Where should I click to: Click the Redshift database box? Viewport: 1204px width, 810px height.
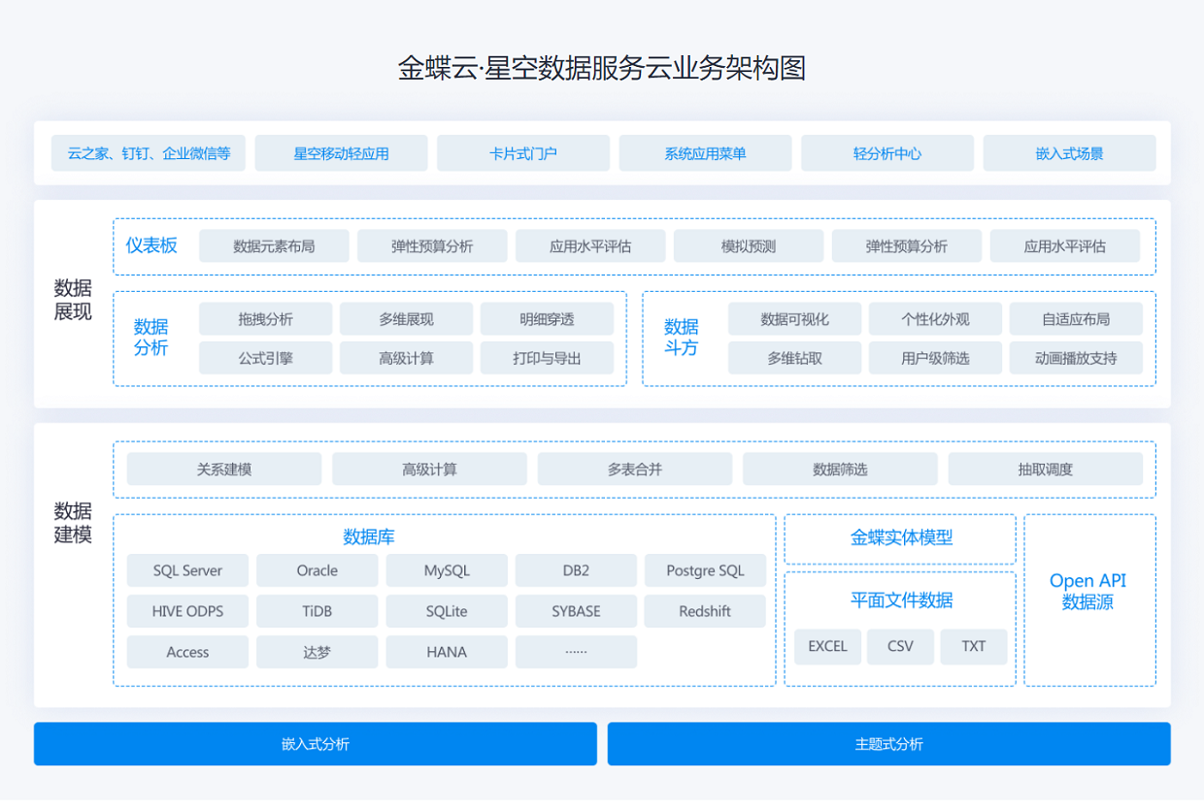click(x=705, y=611)
